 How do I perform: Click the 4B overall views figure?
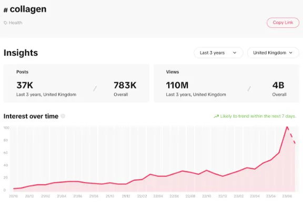pyautogui.click(x=278, y=85)
